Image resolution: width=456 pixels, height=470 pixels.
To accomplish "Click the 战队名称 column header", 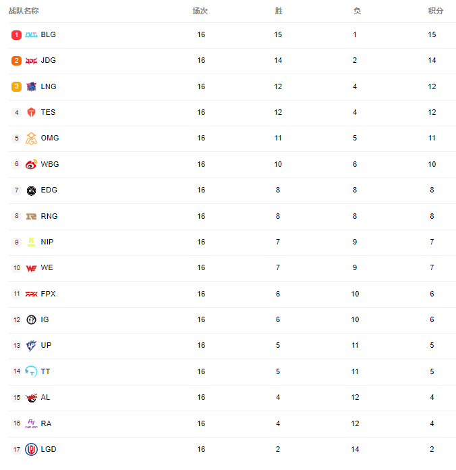I will [24, 11].
